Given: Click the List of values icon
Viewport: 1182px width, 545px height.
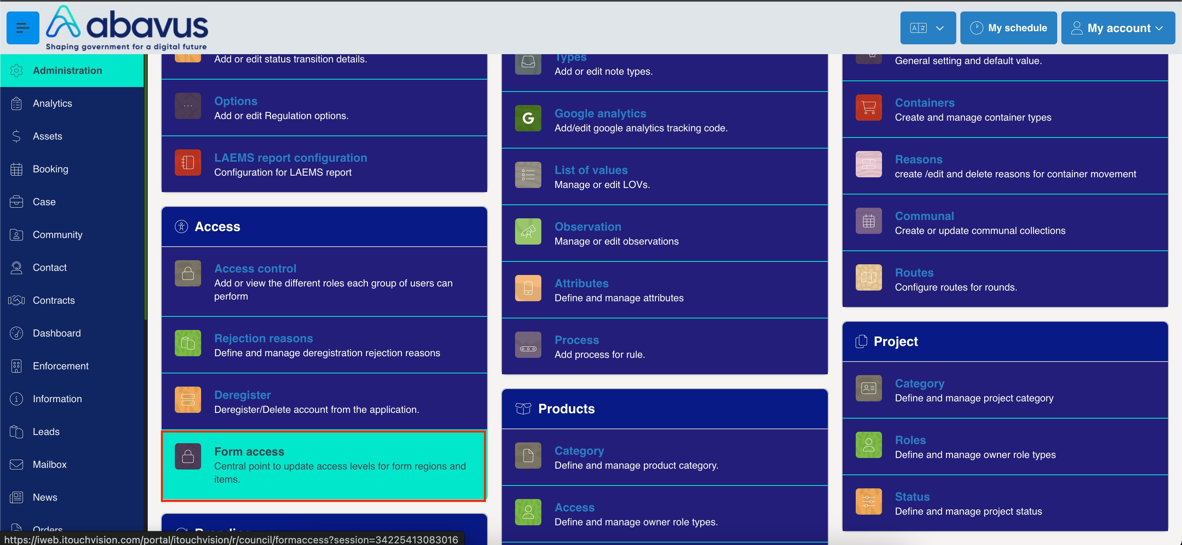Looking at the screenshot, I should pos(528,175).
